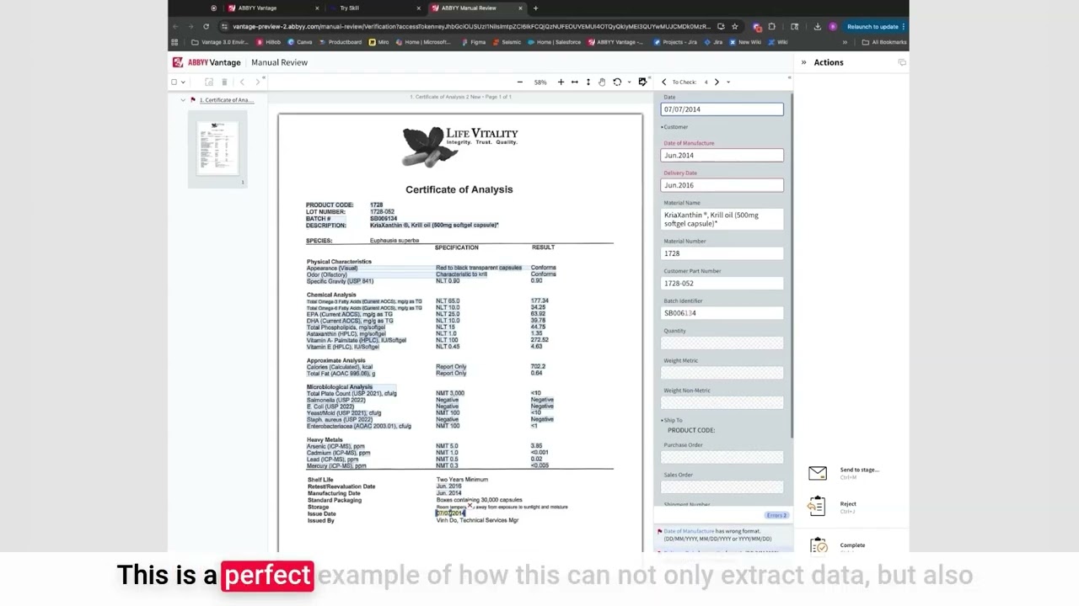Viewport: 1079px width, 606px height.
Task: Click the Reject clipboard icon
Action: [817, 506]
